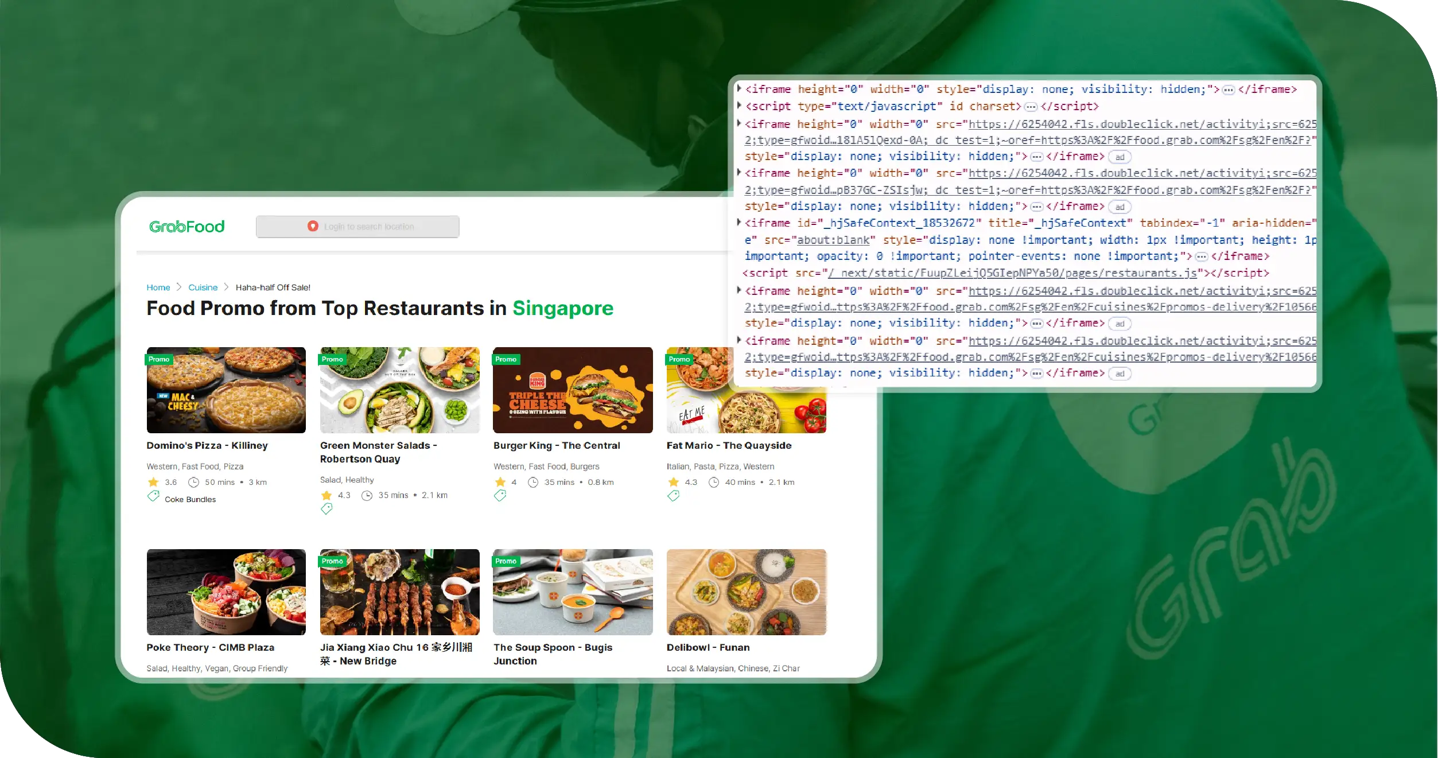
Task: Expand the _hjSafeContext iframe node
Action: pos(739,223)
